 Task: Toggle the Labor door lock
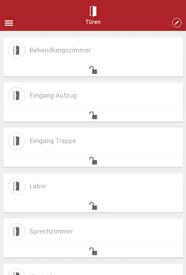(x=93, y=206)
